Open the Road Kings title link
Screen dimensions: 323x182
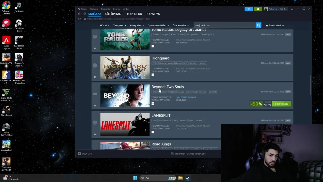coord(161,144)
